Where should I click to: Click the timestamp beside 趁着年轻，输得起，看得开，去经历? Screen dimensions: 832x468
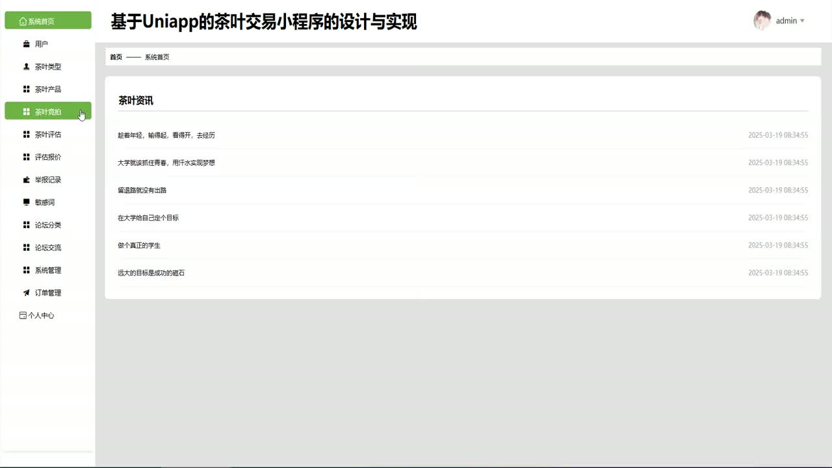pos(778,135)
